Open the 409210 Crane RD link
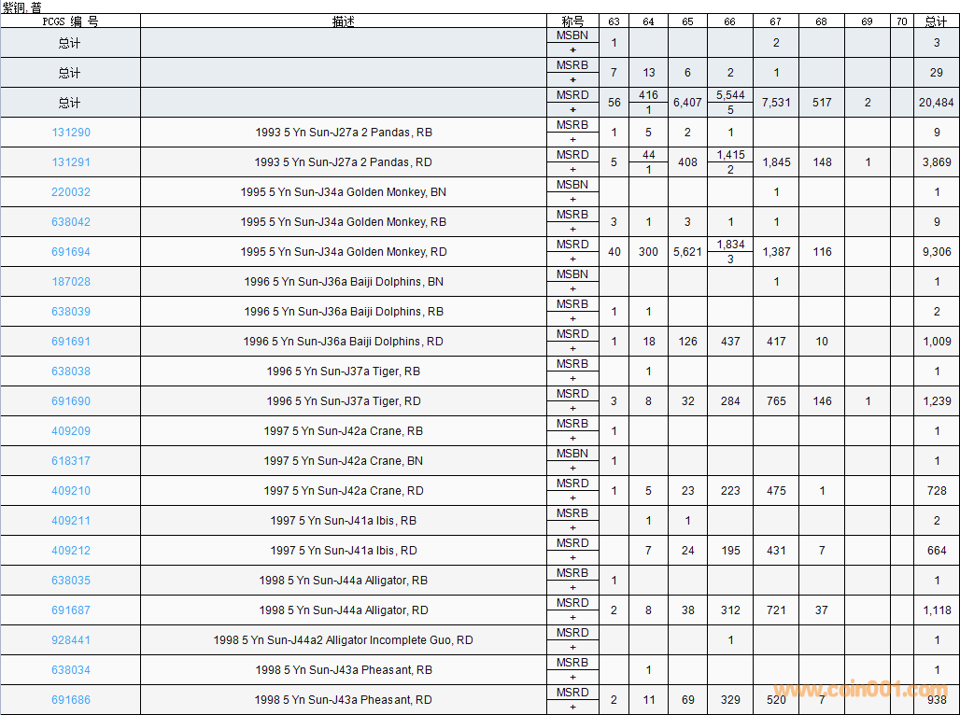Image resolution: width=960 pixels, height=715 pixels. coord(71,491)
